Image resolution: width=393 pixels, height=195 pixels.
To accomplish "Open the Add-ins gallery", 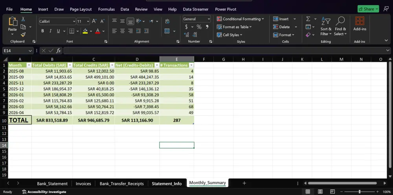I will coord(360,24).
